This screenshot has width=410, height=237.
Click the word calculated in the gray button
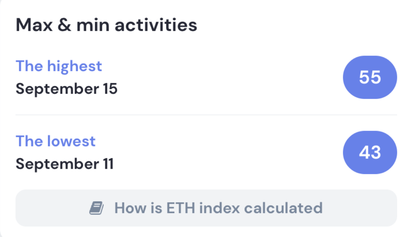(x=283, y=208)
